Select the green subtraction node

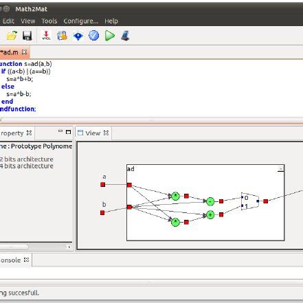click(x=210, y=201)
